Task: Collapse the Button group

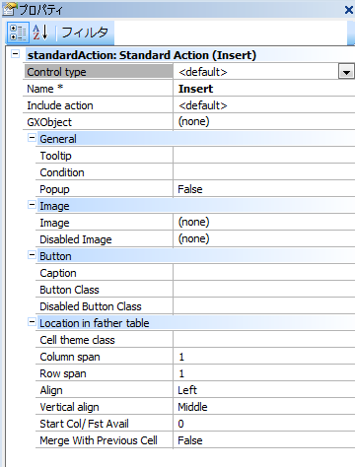Action: click(32, 255)
